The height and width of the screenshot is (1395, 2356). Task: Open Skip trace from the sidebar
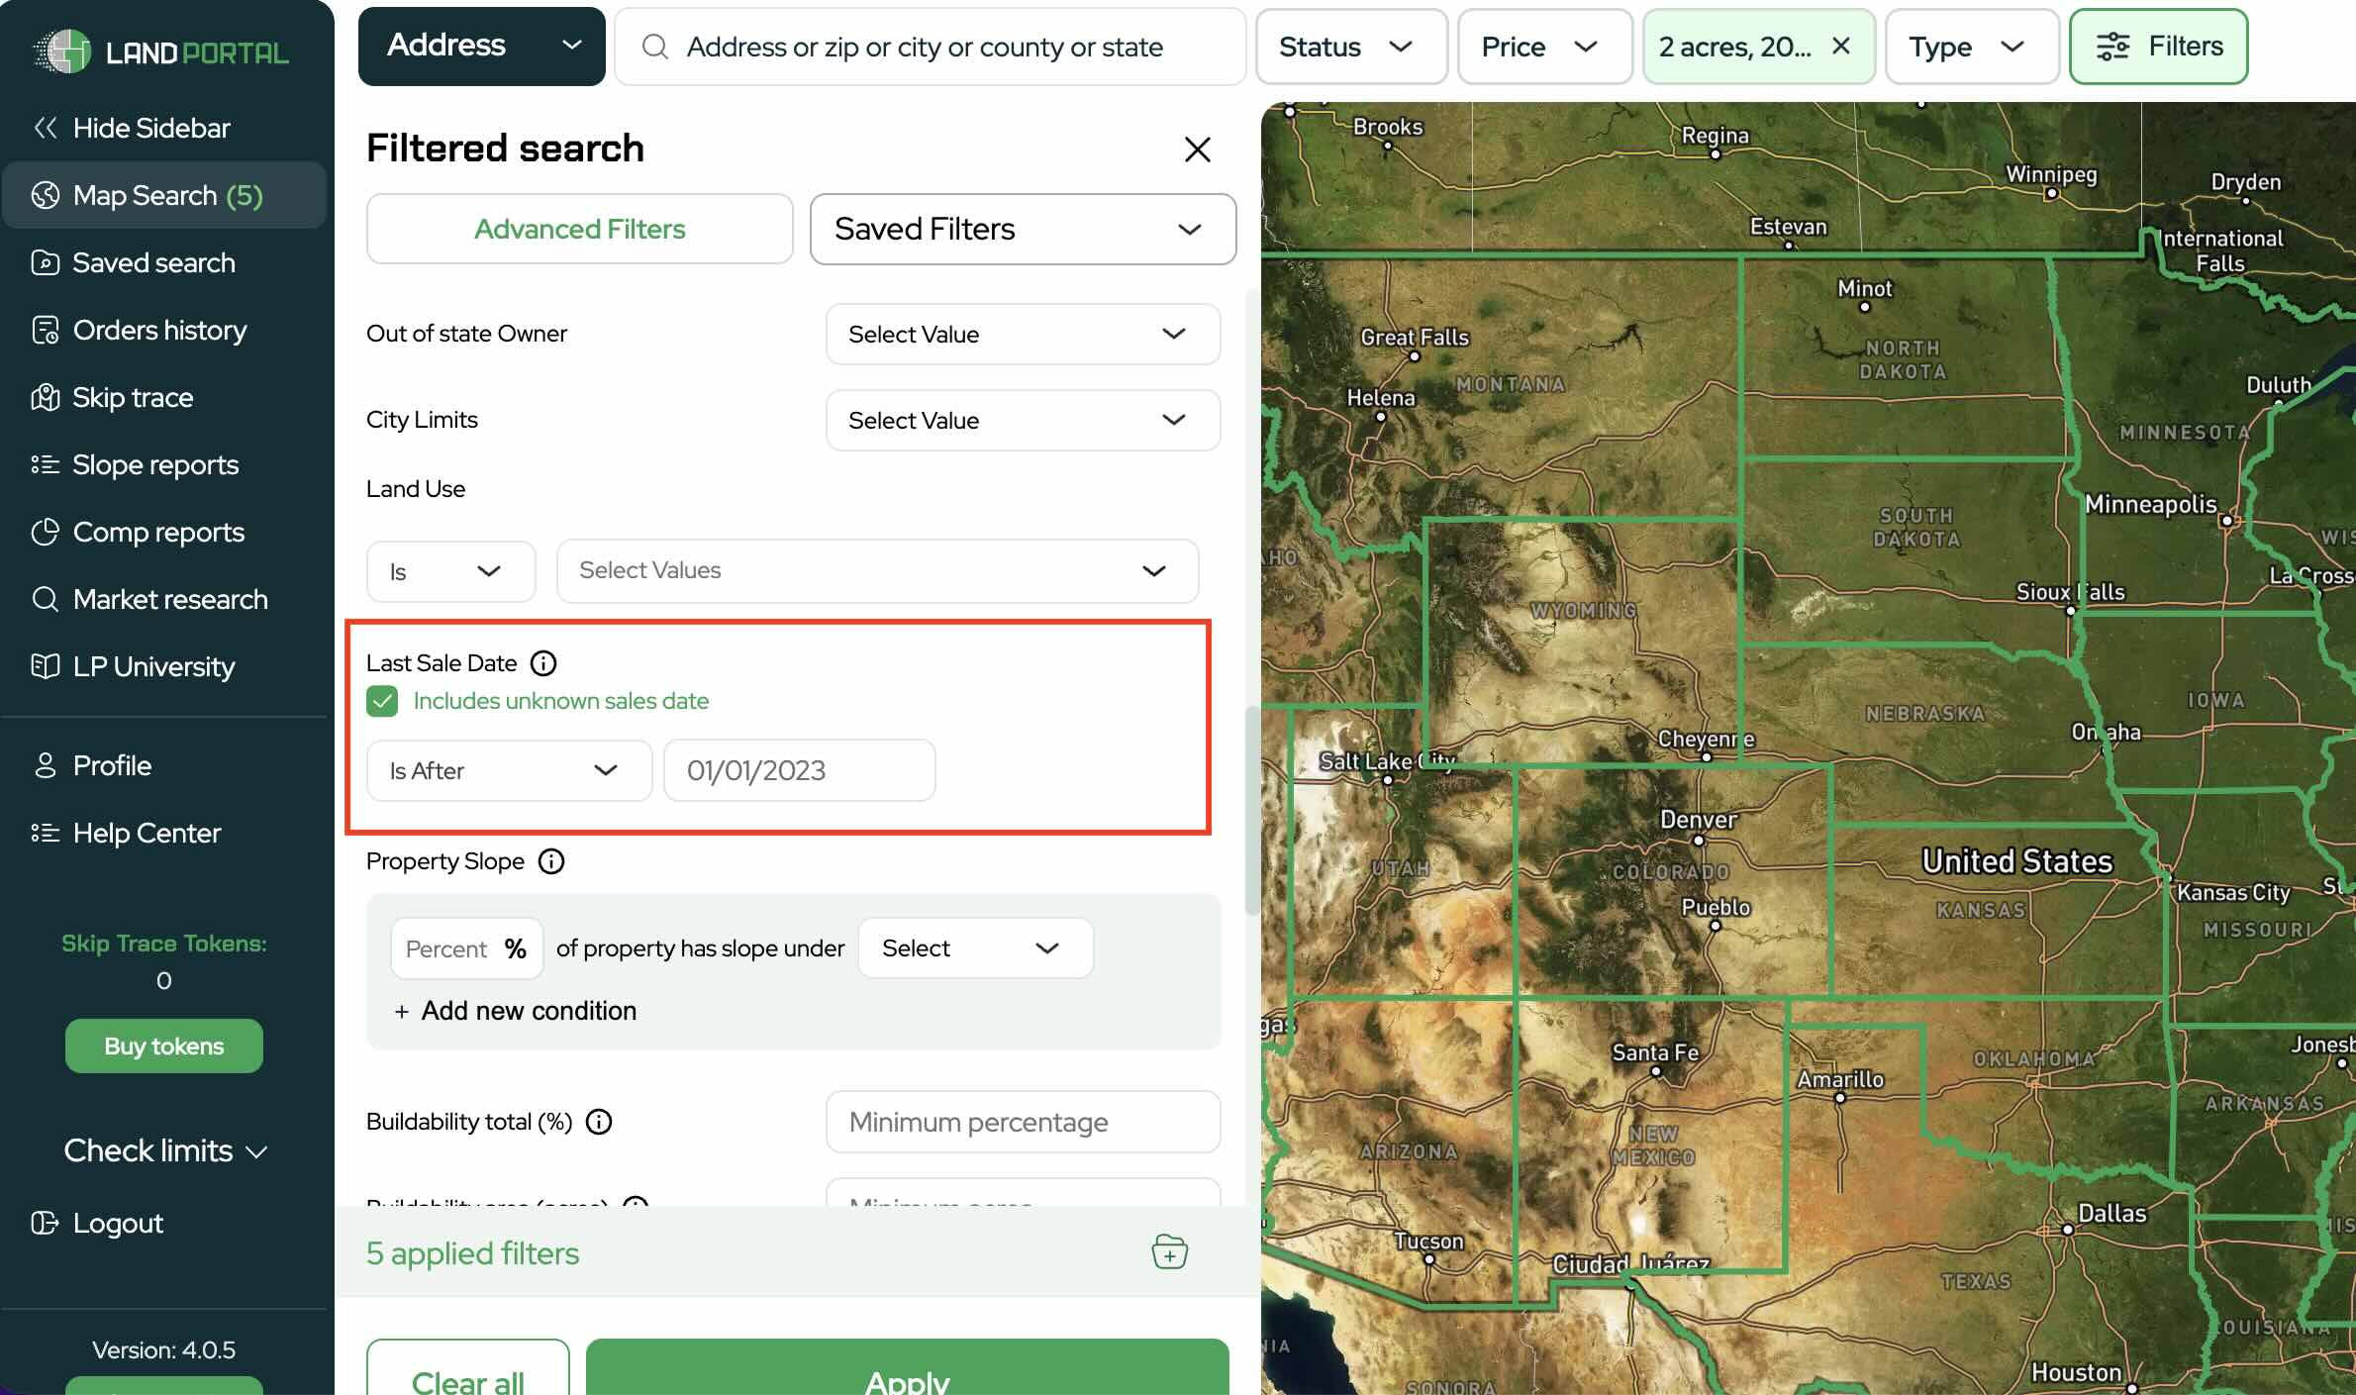tap(133, 397)
